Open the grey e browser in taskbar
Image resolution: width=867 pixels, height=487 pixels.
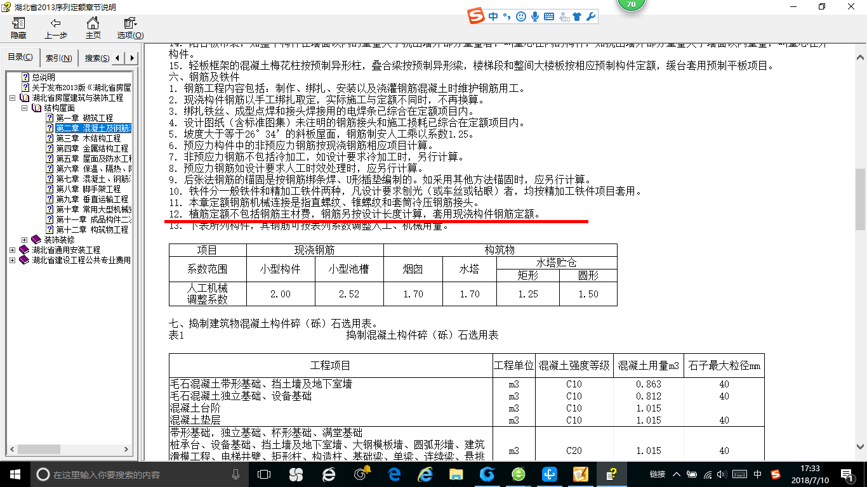pyautogui.click(x=329, y=474)
